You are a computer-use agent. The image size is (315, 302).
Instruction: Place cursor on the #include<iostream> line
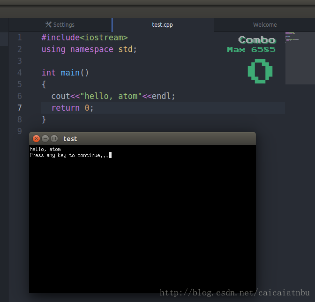pyautogui.click(x=84, y=38)
